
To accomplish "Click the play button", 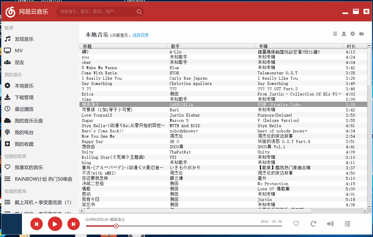I will [55, 224].
